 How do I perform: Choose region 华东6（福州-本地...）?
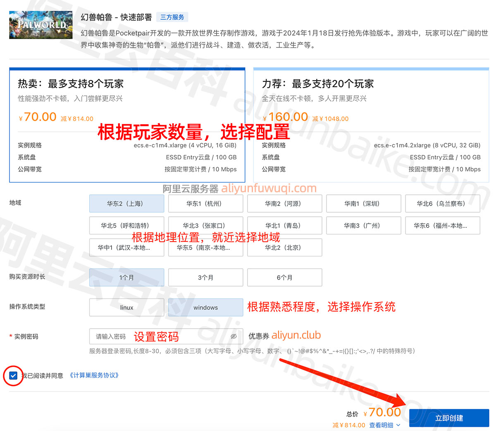(443, 225)
